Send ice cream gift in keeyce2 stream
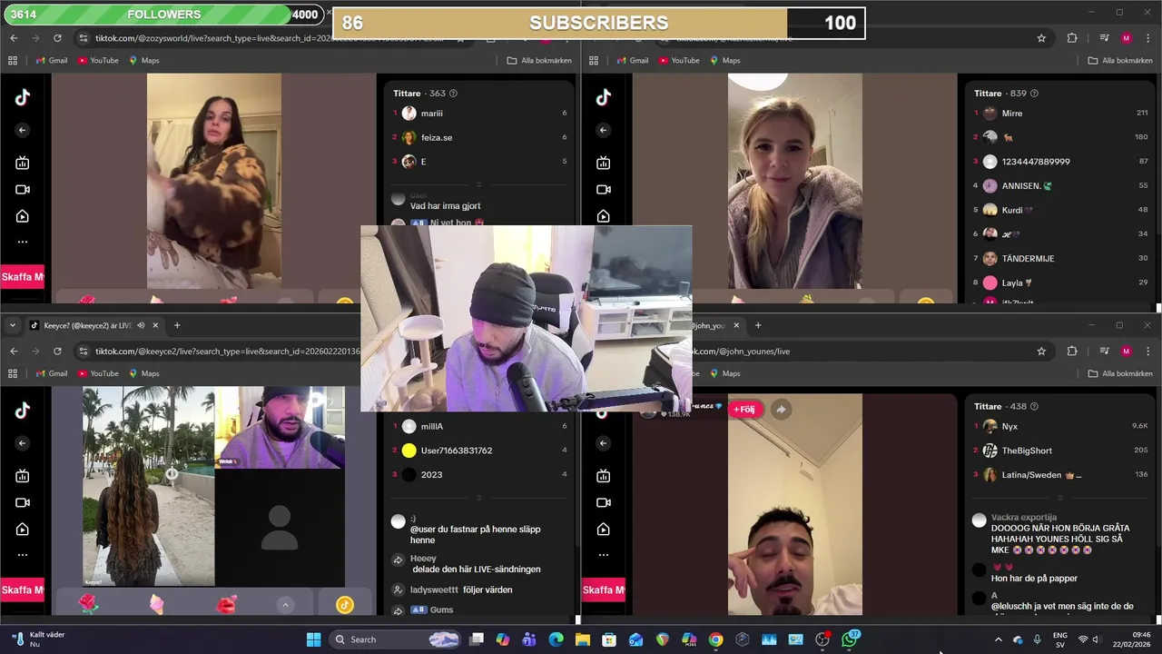 coord(156,604)
